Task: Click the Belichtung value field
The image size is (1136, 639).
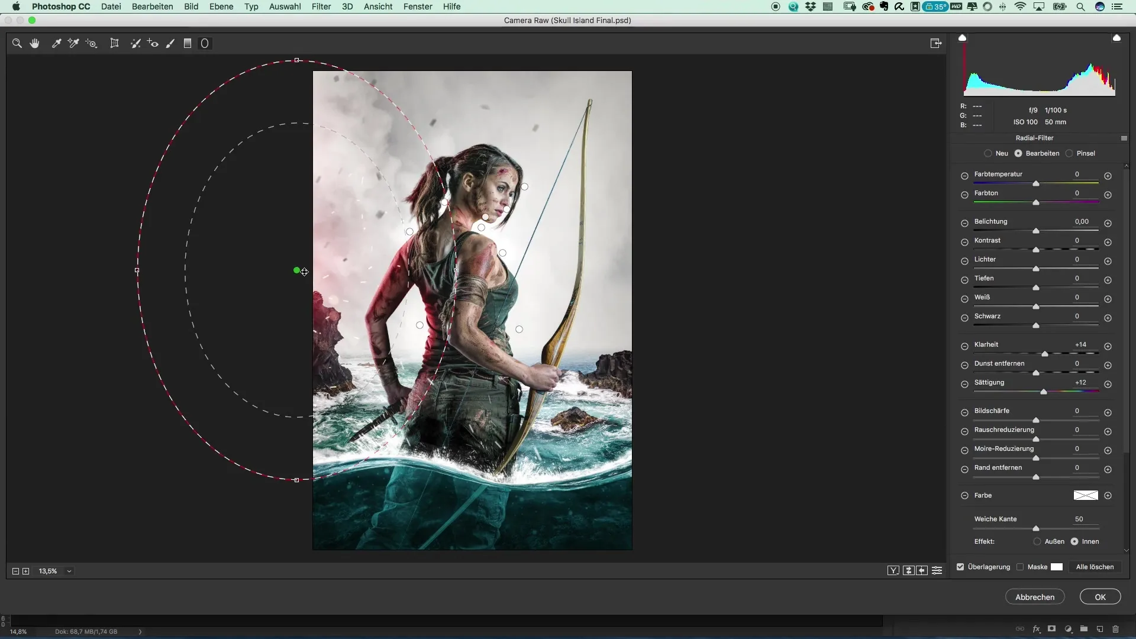Action: [x=1082, y=221]
